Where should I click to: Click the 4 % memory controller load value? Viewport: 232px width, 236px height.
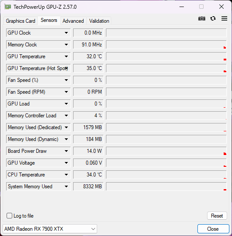[x=88, y=116]
